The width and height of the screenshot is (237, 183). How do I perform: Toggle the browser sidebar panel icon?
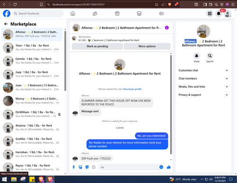205,4
